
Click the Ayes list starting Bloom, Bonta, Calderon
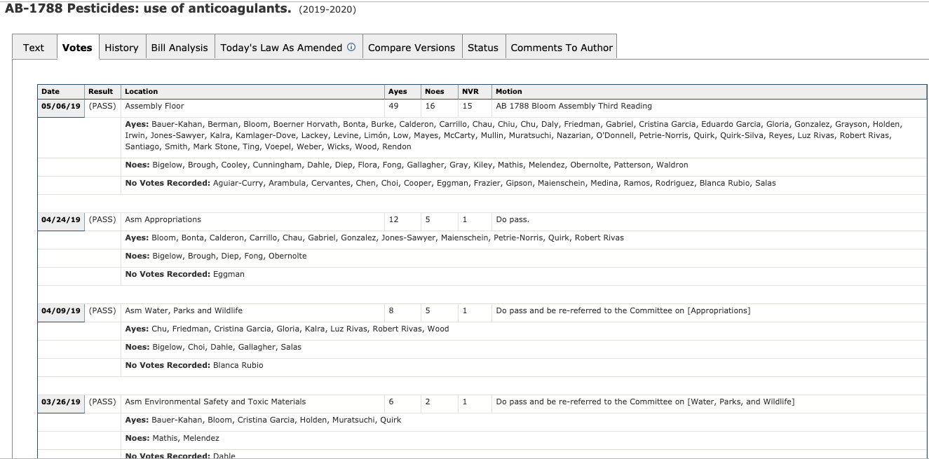374,238
